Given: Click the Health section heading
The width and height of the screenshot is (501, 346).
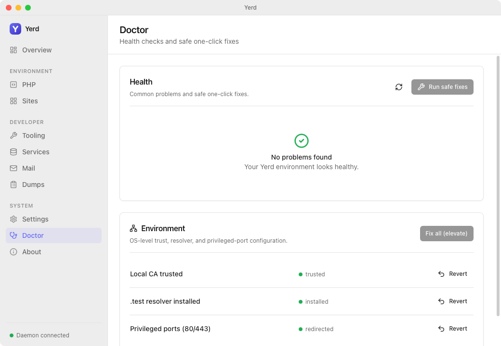Looking at the screenshot, I should tap(141, 82).
